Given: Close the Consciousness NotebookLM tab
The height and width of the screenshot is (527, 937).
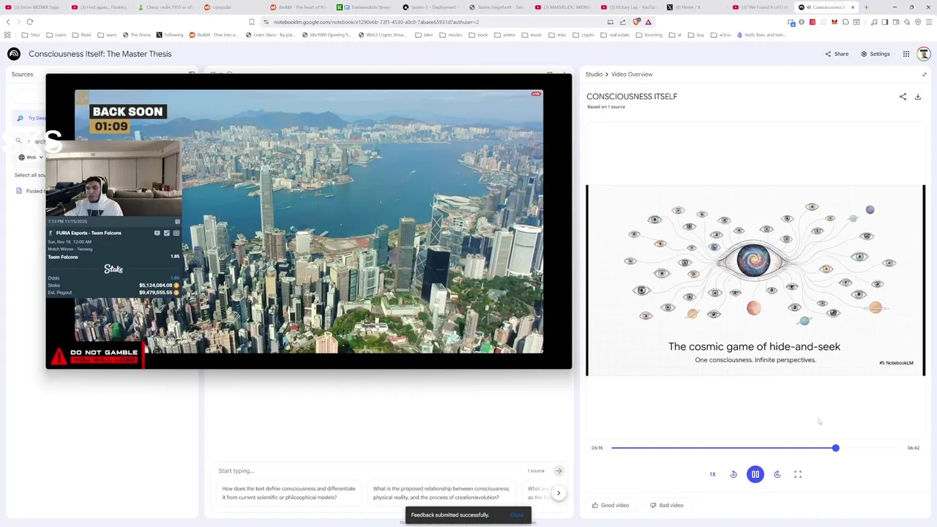Looking at the screenshot, I should (x=852, y=7).
